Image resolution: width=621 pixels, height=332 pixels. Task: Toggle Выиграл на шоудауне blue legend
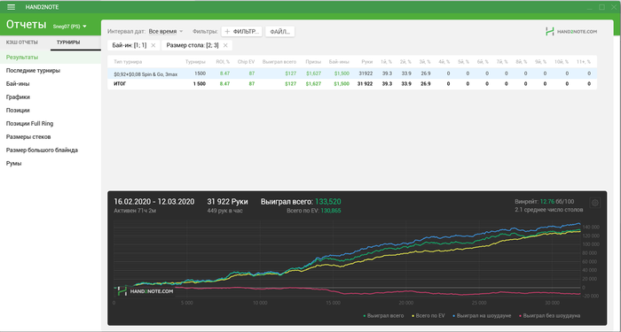482,316
